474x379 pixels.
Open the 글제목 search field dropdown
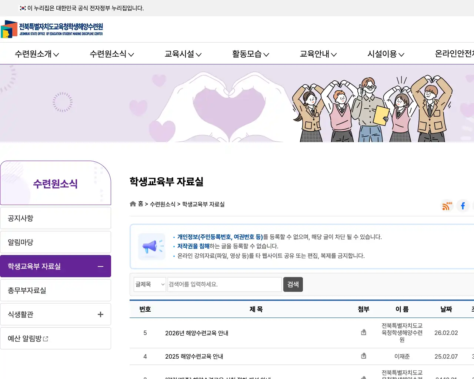point(150,284)
